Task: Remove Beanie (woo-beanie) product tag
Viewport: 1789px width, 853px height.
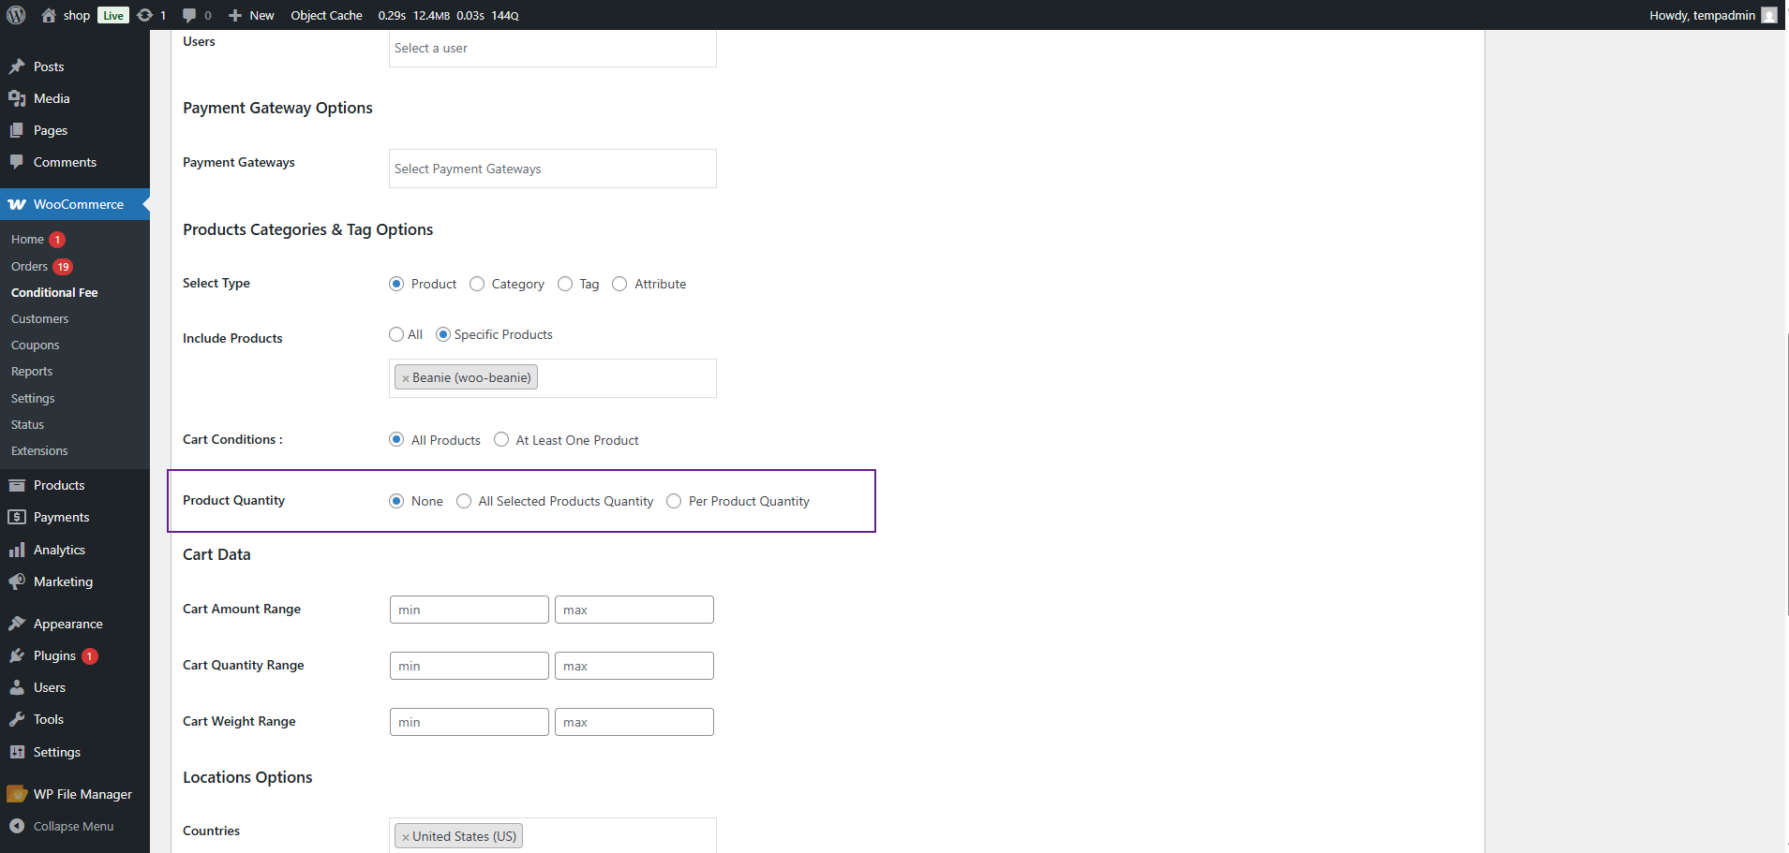Action: [406, 378]
